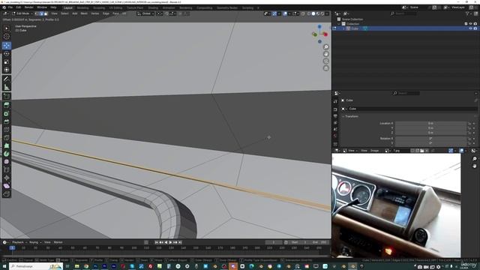Click the Rotation X value field

click(430, 138)
